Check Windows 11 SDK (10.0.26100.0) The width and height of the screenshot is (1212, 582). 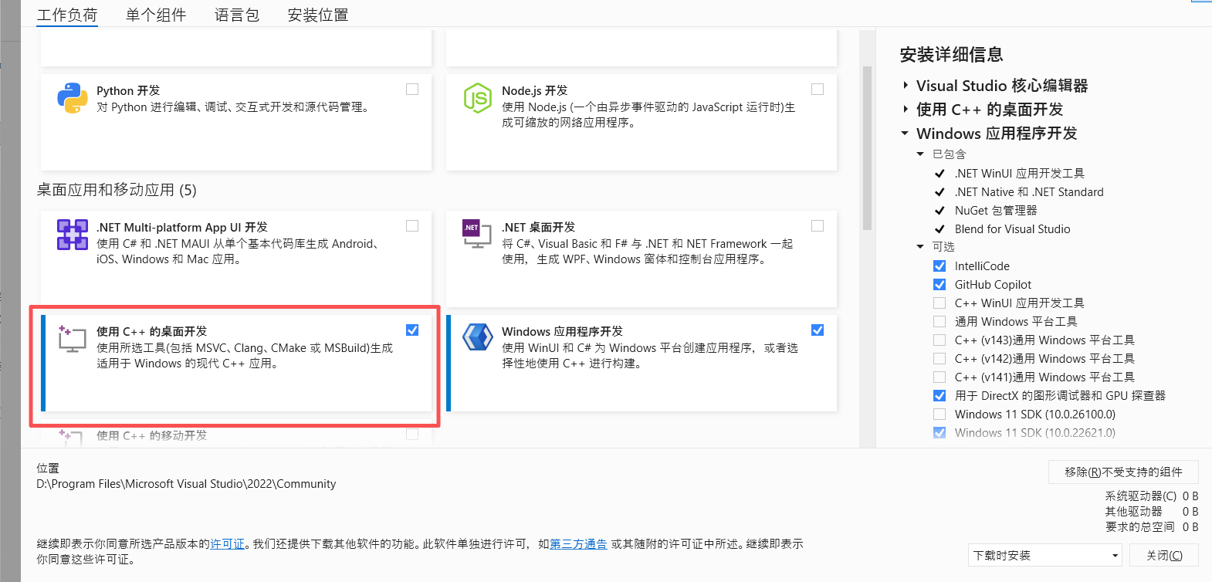939,415
